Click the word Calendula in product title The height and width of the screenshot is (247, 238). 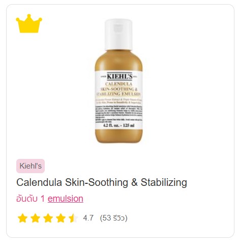coord(39,182)
